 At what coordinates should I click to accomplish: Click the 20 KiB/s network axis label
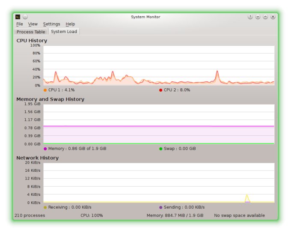coord(33,163)
